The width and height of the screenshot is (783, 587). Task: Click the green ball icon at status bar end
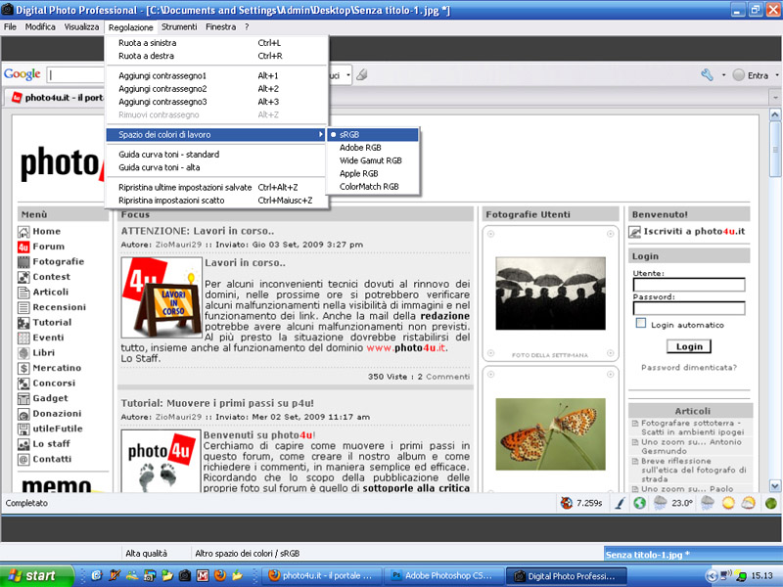771,503
